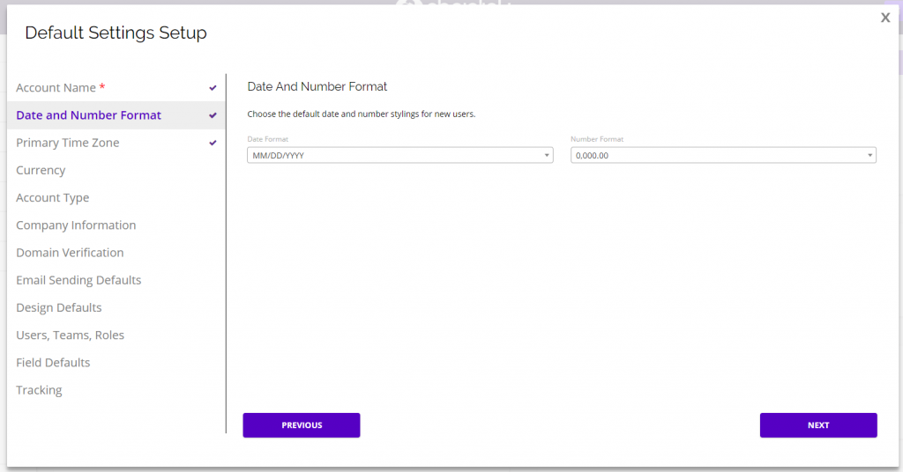This screenshot has width=903, height=472.
Task: Select Date and Number Format step
Action: point(116,115)
